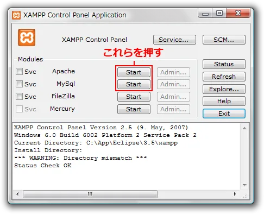Start the FileZilla module
The height and width of the screenshot is (214, 264).
click(x=134, y=97)
